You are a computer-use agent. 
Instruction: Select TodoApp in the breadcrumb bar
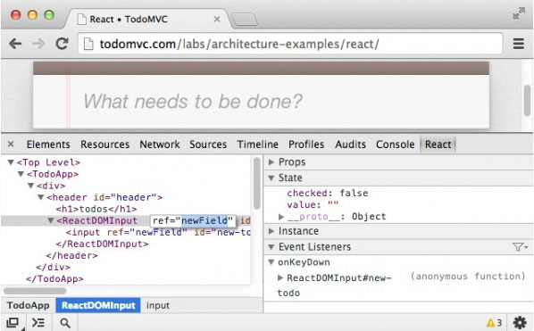click(x=28, y=305)
